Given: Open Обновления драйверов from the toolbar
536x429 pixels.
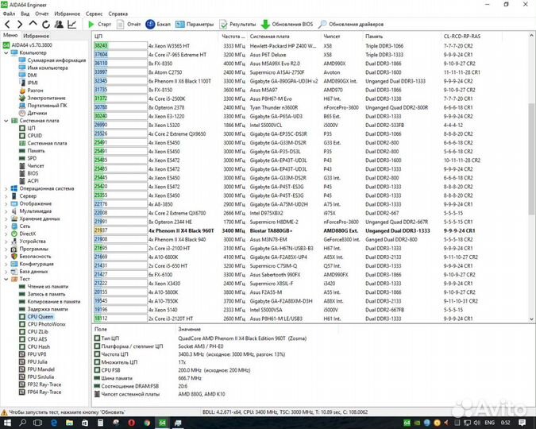Looking at the screenshot, I should tap(351, 25).
